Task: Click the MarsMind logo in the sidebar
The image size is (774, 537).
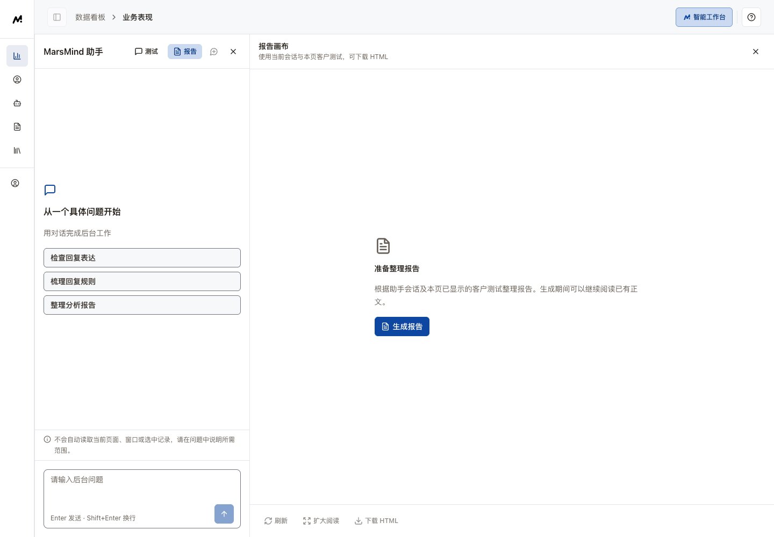Action: pyautogui.click(x=17, y=19)
